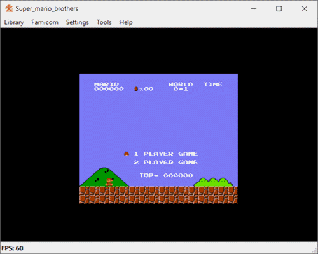318x254 pixels.
Task: Click the FPS: 60 status bar text
Action: 12,248
